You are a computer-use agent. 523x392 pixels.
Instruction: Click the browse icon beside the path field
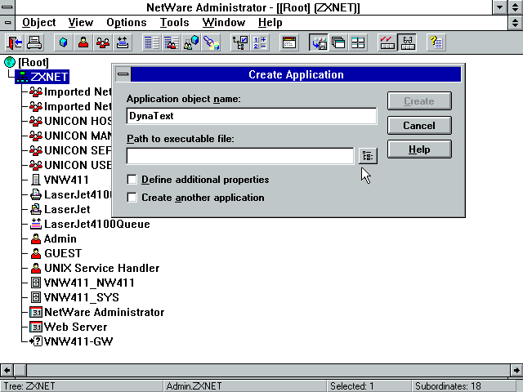(367, 156)
